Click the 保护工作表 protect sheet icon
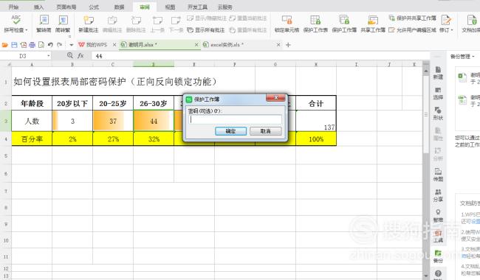This screenshot has height=280, width=480. (x=315, y=20)
